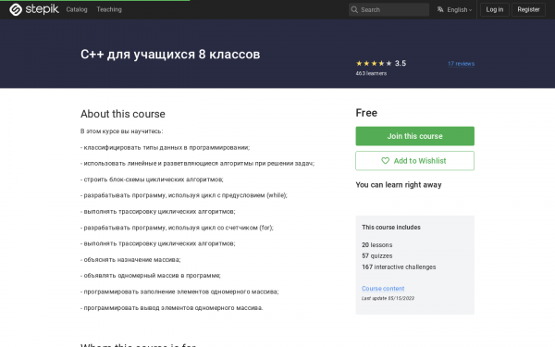Click the Stepik logo
The image size is (555, 347).
click(34, 9)
